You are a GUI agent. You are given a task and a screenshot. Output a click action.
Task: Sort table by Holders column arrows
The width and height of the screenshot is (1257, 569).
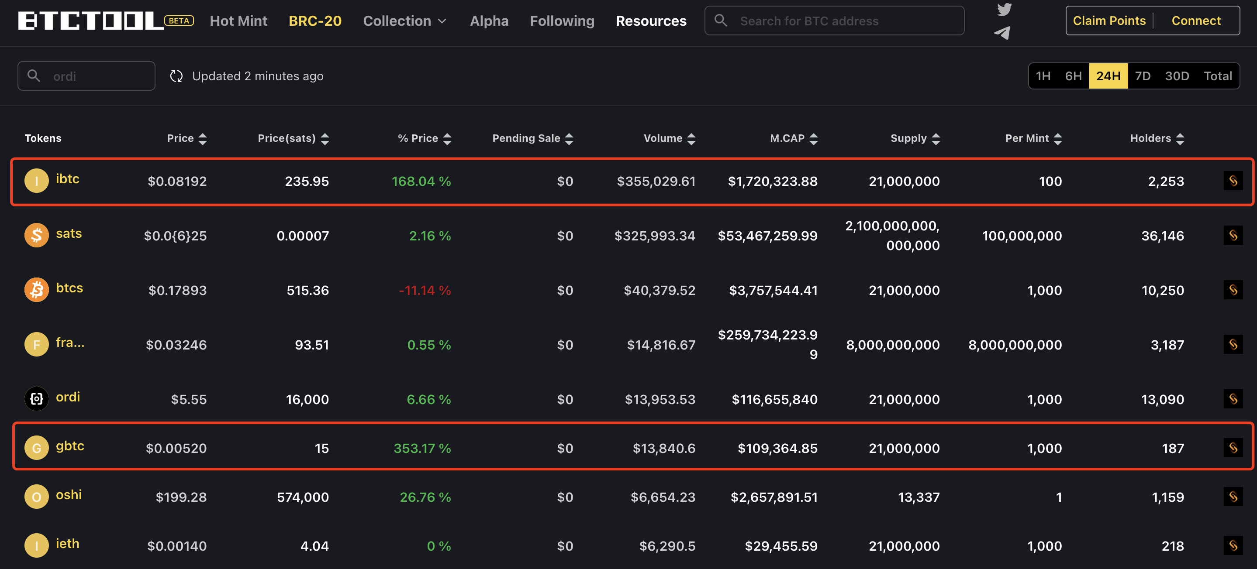pos(1180,139)
